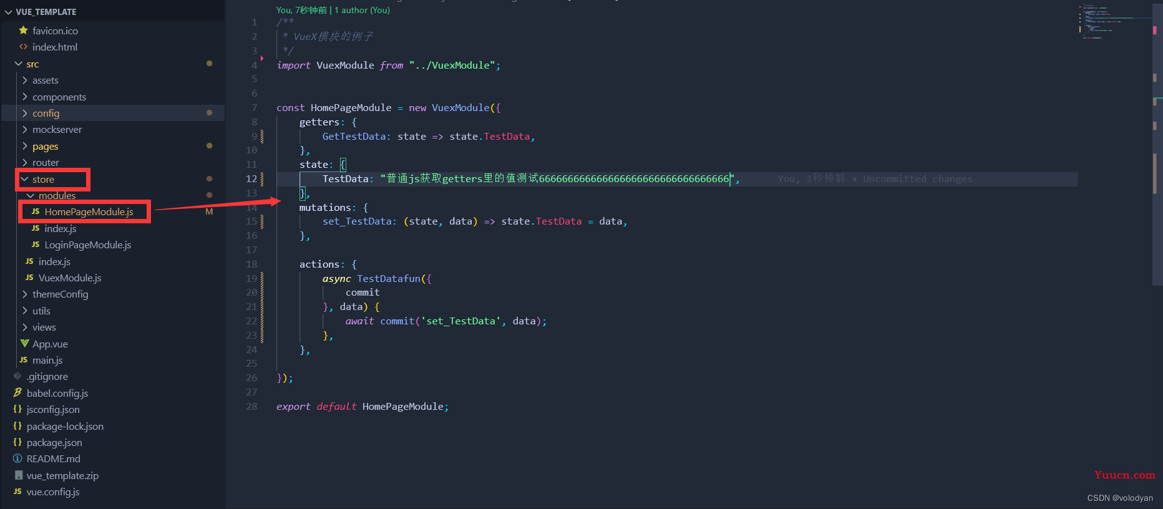Open vue.config.js file
Screen dimensions: 1163x509
click(x=53, y=492)
